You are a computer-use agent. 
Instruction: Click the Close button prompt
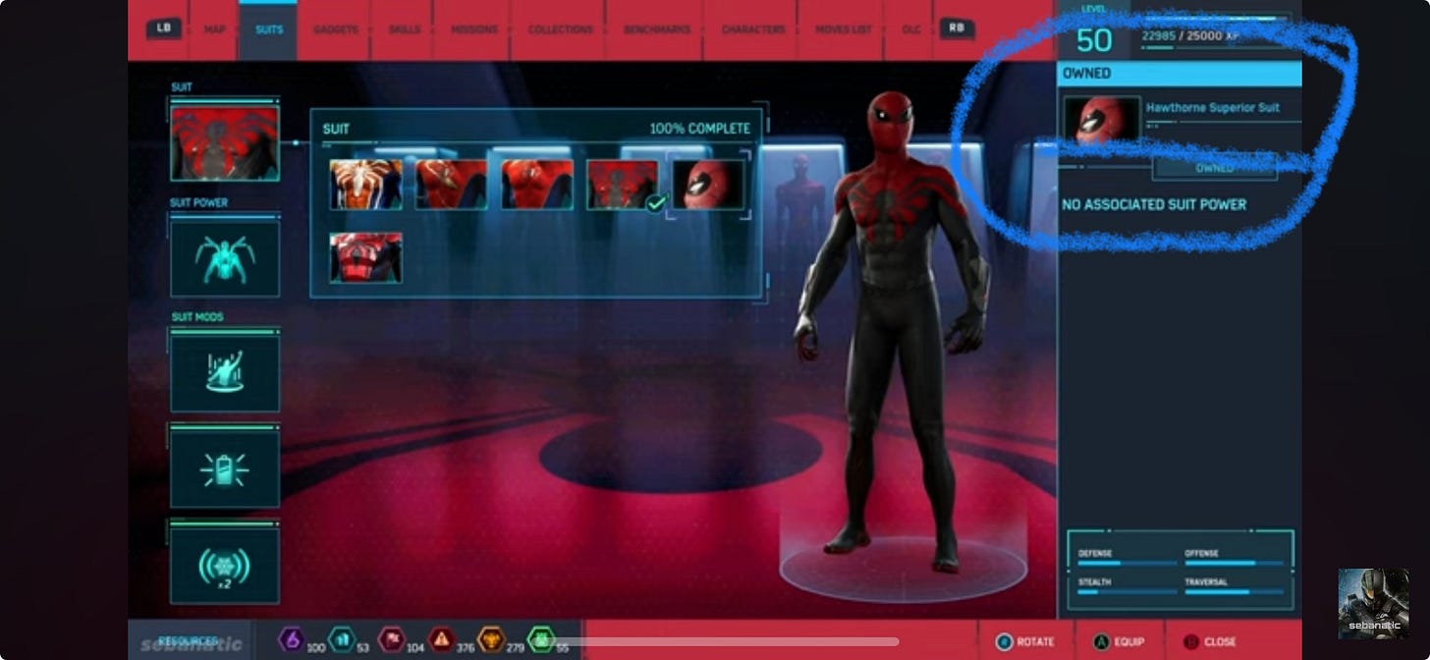1210,641
